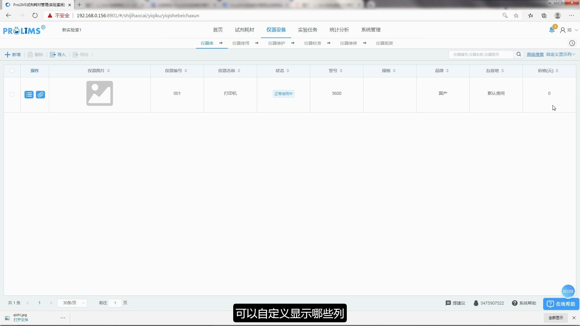Click 在线帮助 button
Image resolution: width=580 pixels, height=326 pixels.
tap(561, 304)
